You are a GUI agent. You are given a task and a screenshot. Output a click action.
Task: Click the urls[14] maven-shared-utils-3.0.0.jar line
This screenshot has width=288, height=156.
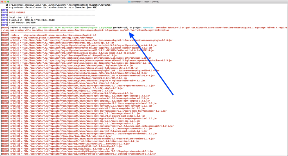point(78,75)
